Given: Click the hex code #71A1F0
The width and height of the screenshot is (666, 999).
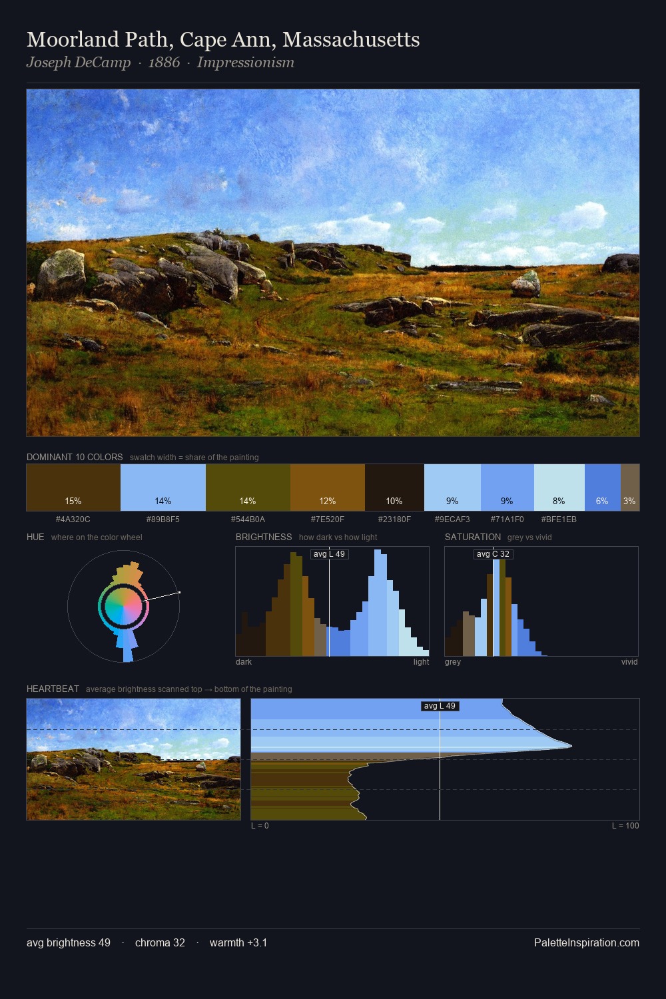Looking at the screenshot, I should pyautogui.click(x=507, y=519).
